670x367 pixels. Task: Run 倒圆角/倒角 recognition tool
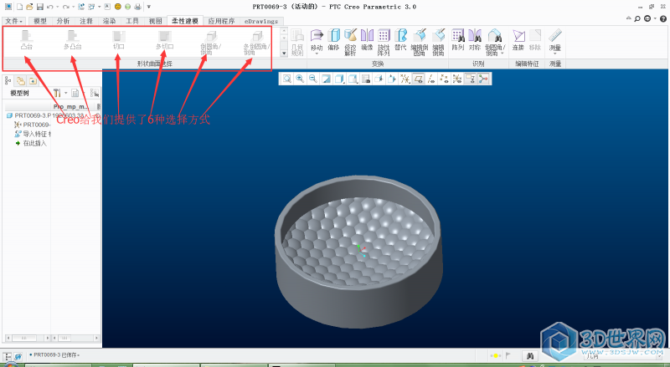click(495, 43)
